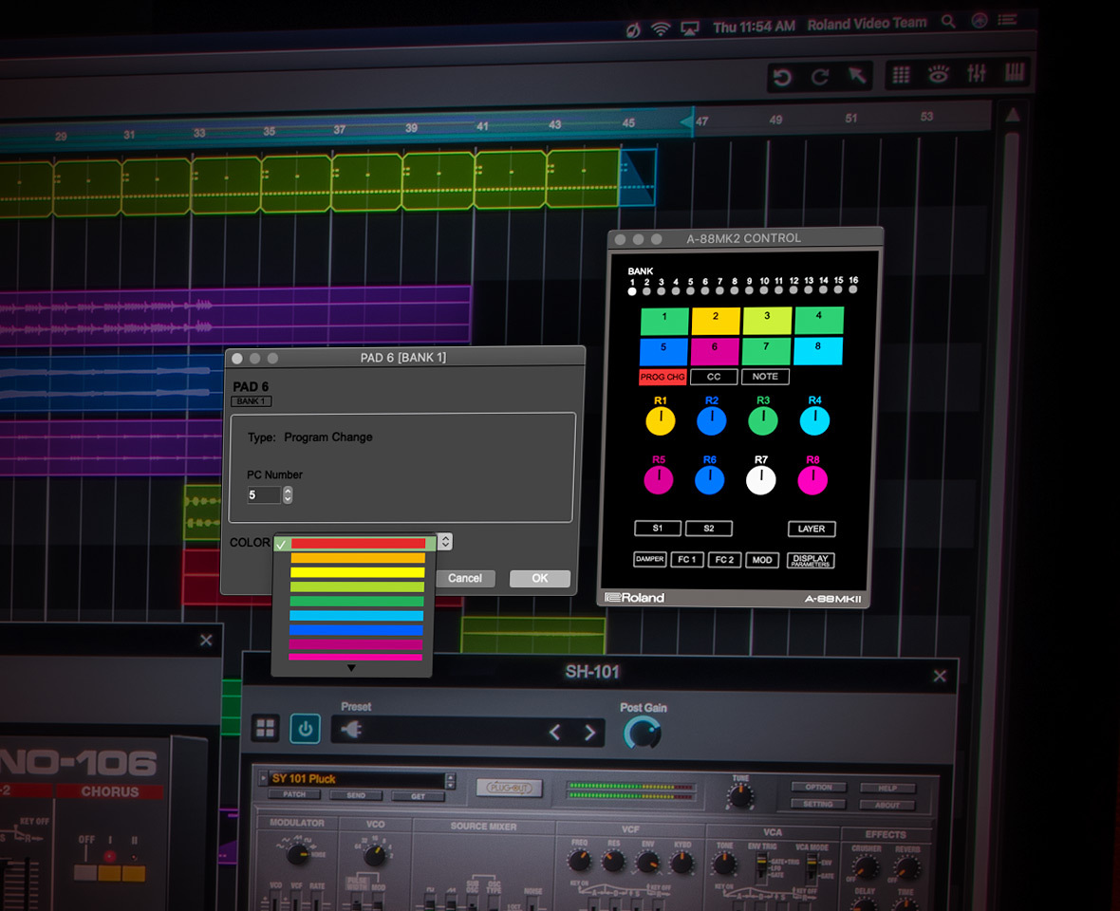Screen dimensions: 1120x911
Task: Click the LAYER button in A-88MK2 Control
Action: click(x=812, y=529)
